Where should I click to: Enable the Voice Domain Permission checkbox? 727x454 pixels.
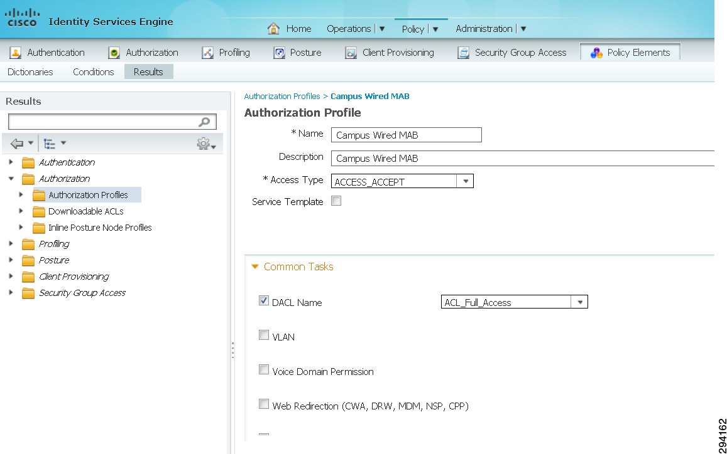(x=264, y=369)
